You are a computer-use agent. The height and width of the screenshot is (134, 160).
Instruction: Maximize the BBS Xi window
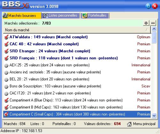coord(148,6)
